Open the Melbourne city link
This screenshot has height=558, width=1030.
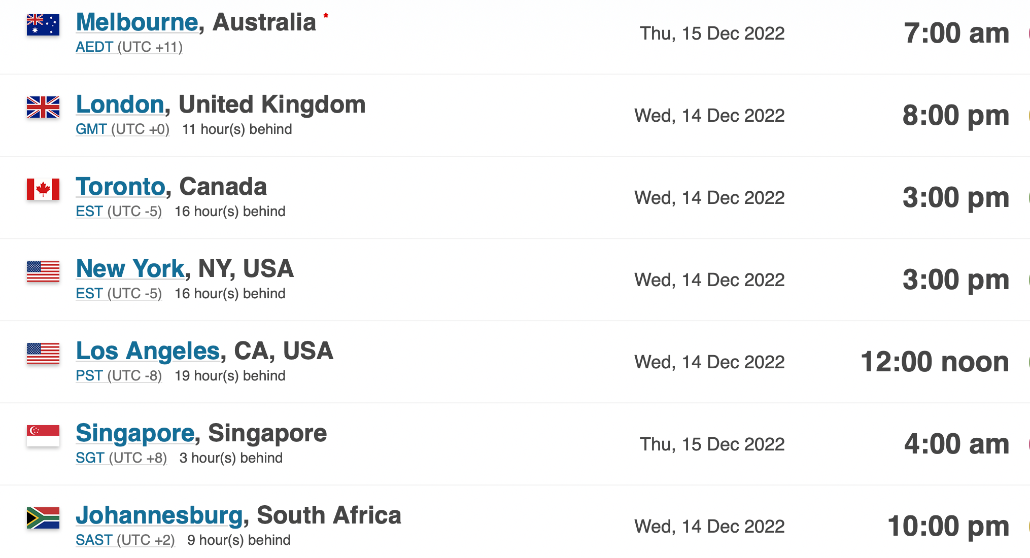point(136,22)
